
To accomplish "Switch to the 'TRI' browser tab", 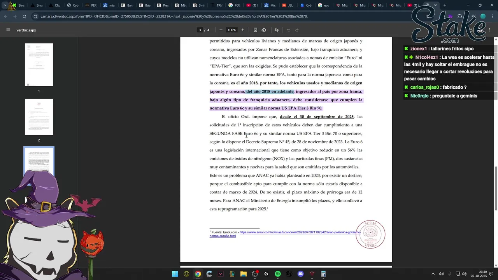I will [216, 5].
